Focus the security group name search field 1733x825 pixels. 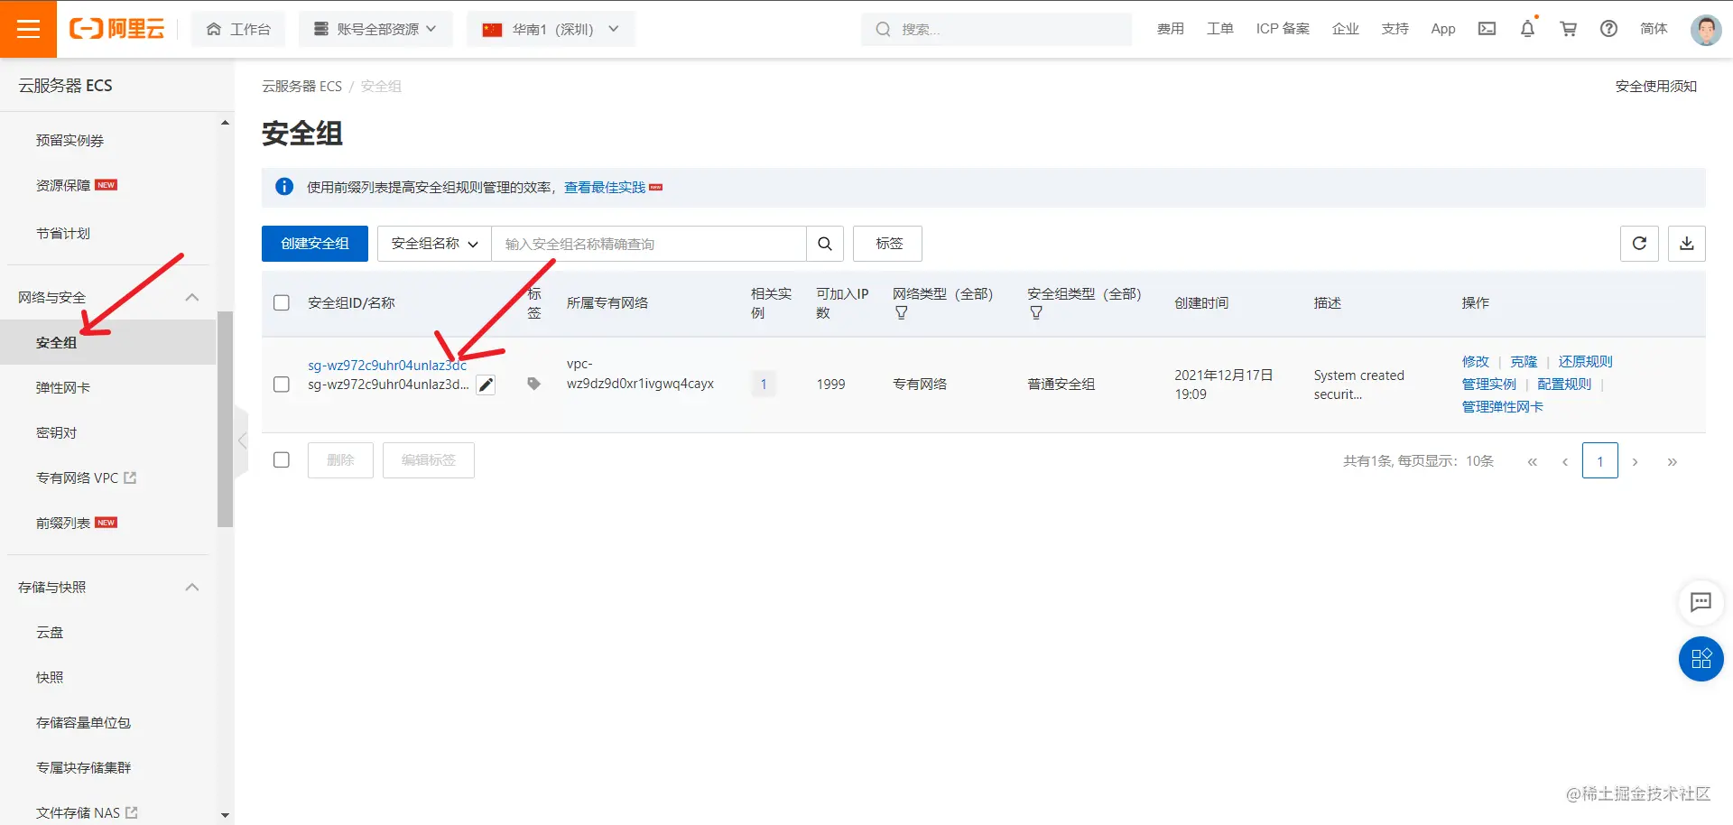(x=648, y=244)
